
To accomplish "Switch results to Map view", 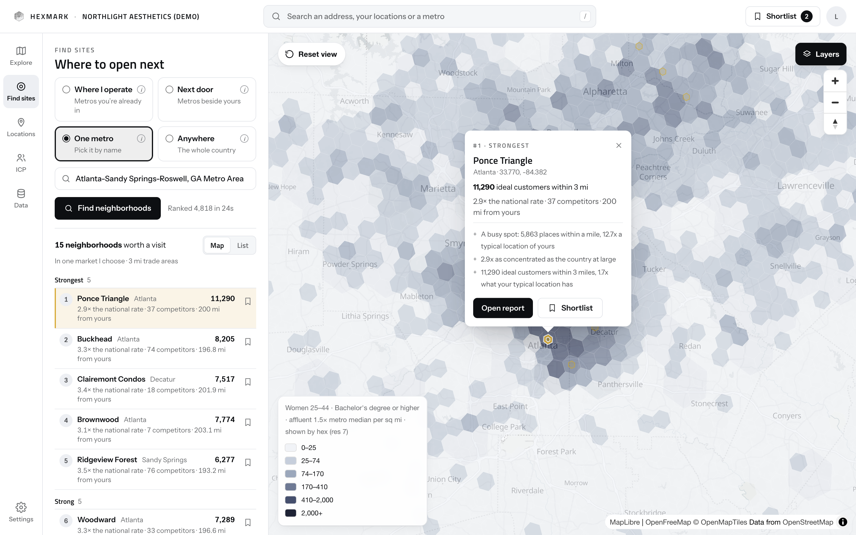I will pyautogui.click(x=217, y=245).
